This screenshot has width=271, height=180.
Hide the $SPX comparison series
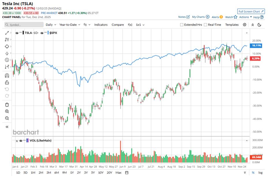click(42, 33)
